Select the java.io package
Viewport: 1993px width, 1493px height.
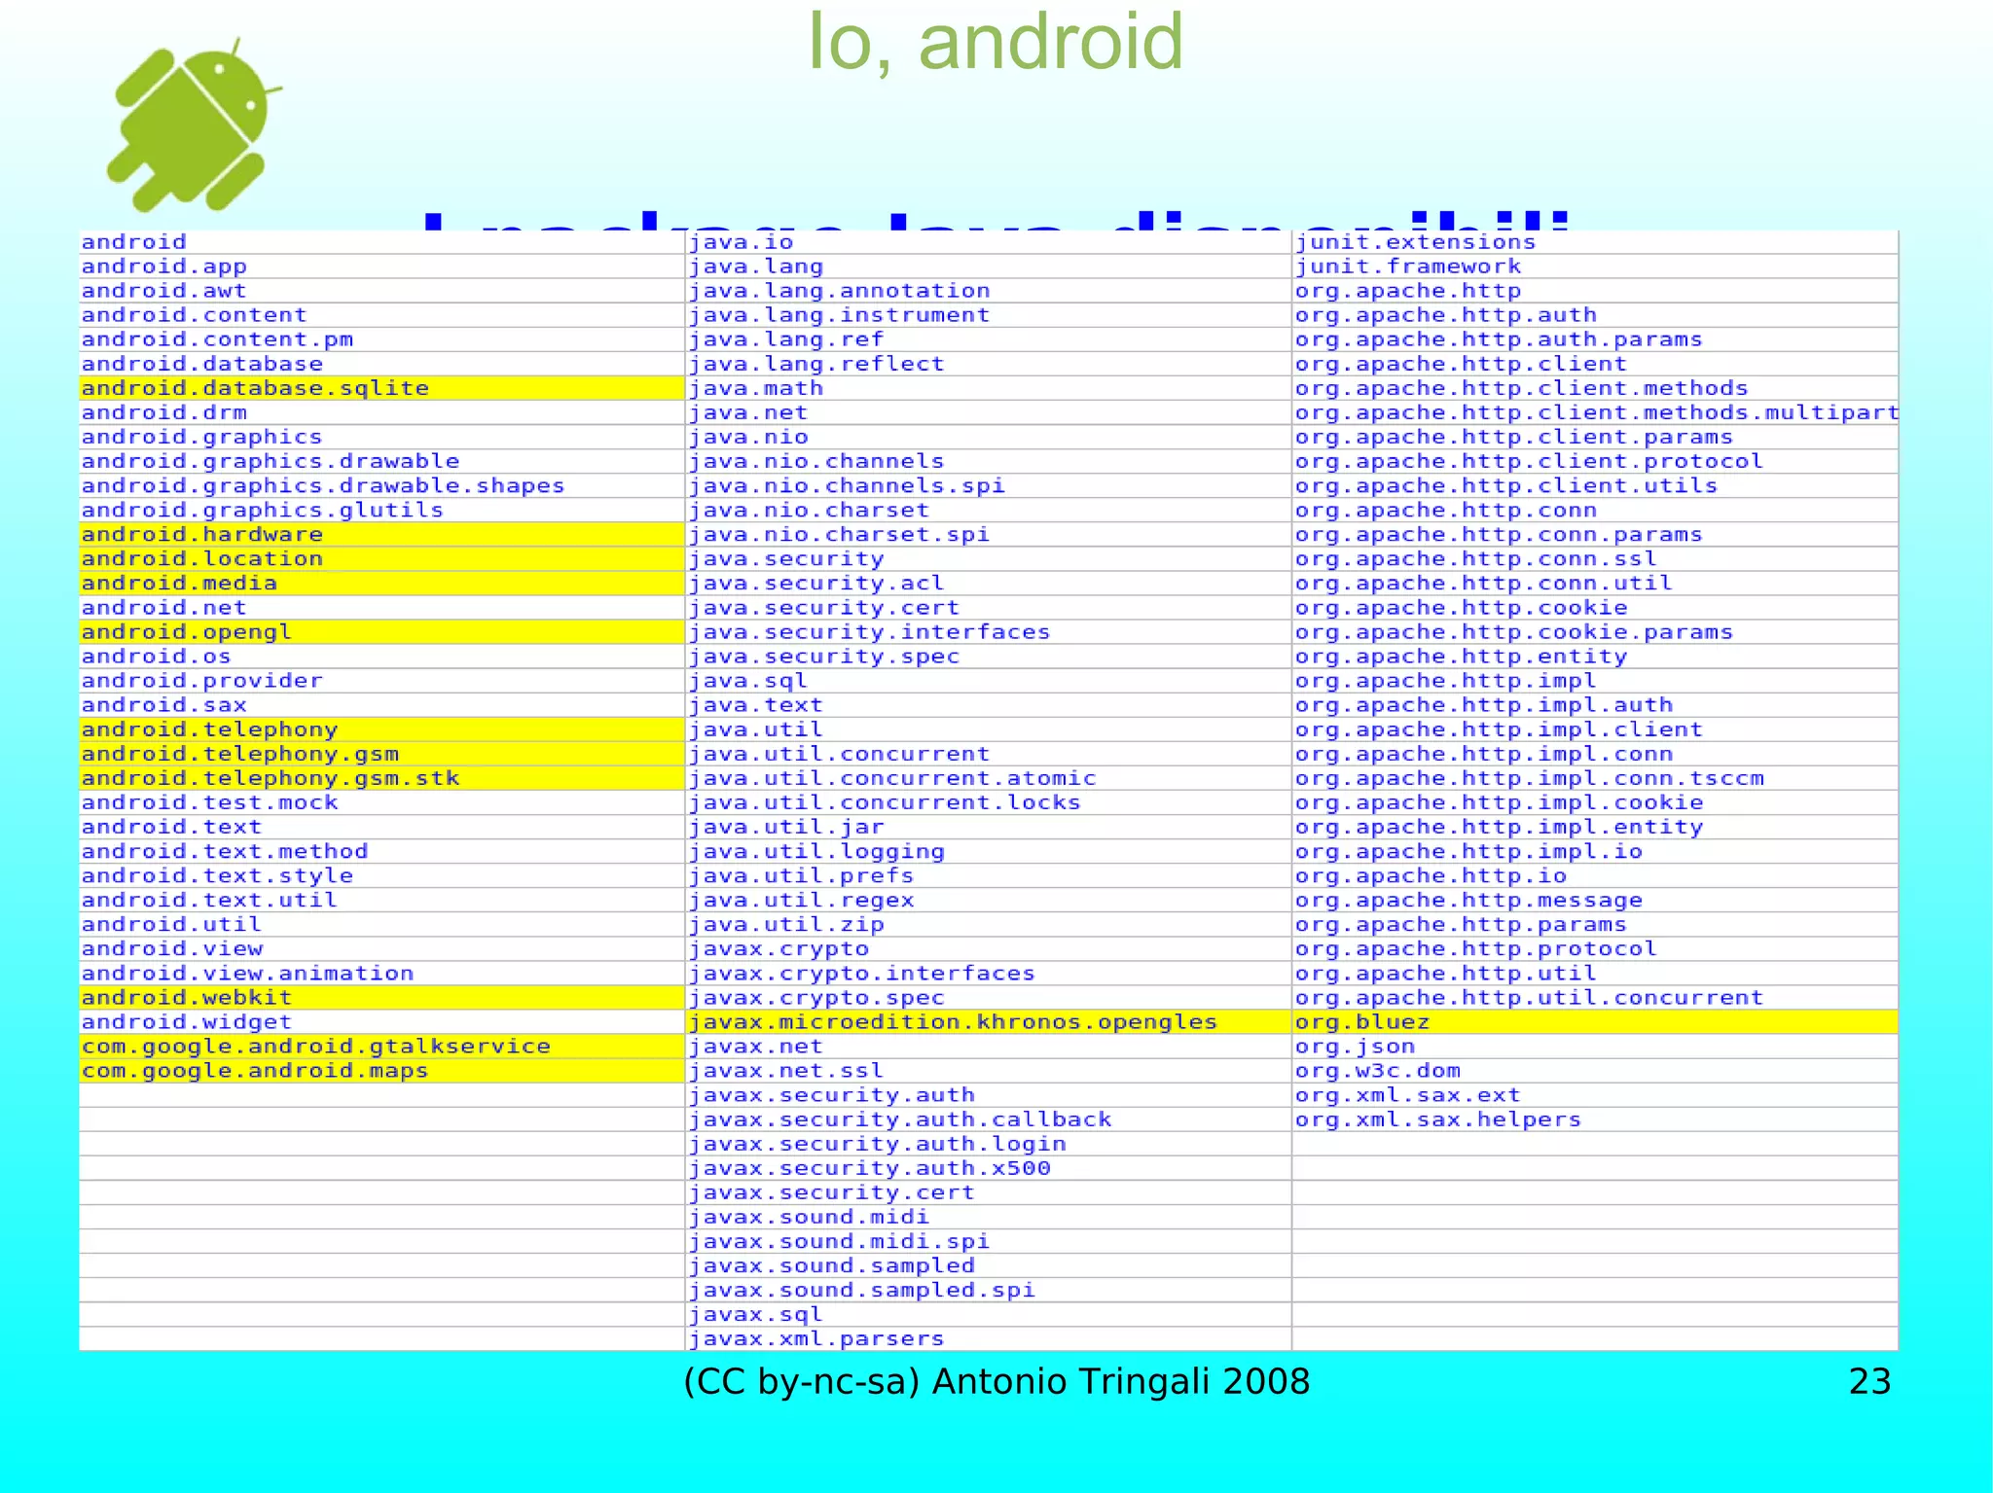point(989,242)
